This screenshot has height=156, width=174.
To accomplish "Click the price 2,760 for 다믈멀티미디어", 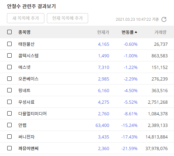I will (104, 114).
